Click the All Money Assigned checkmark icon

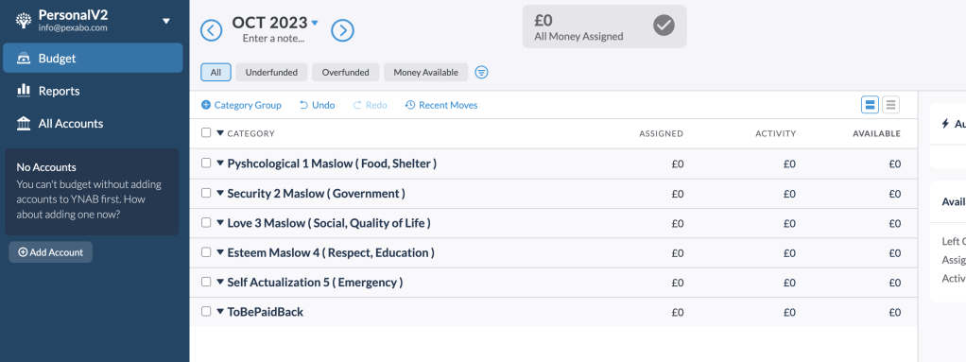pyautogui.click(x=664, y=26)
